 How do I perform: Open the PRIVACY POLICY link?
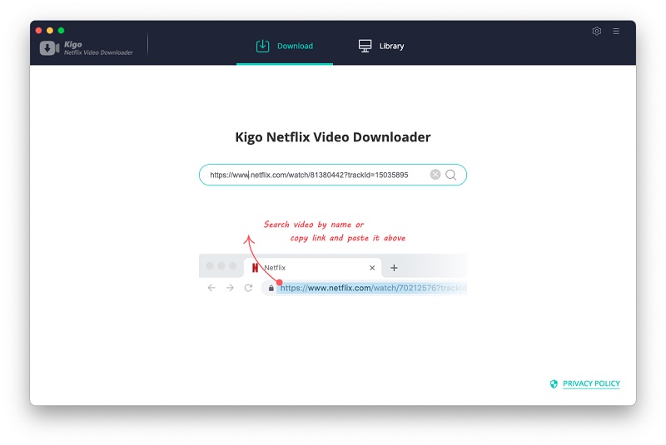591,383
